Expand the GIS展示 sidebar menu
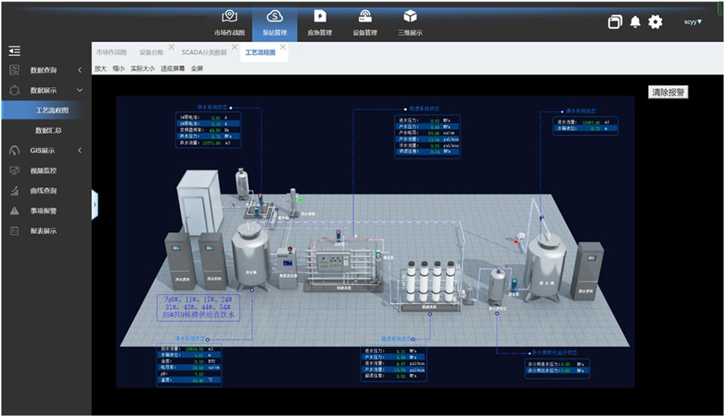Screen dimensions: 725x417 (x=43, y=151)
